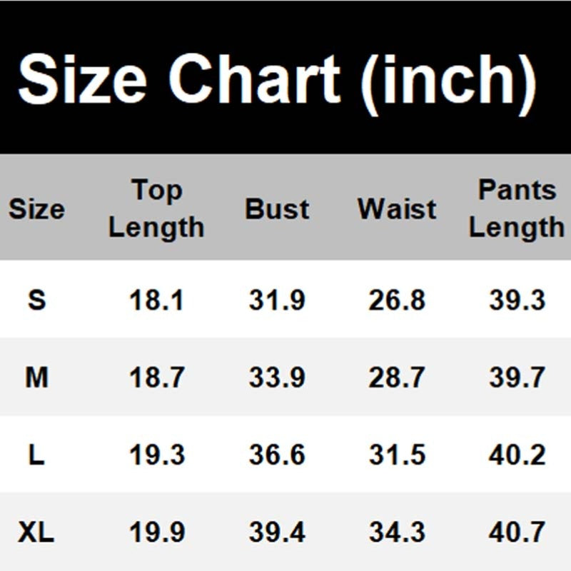571x571 pixels.
Task: Click the 'Top Length' column header
Action: [x=156, y=209]
